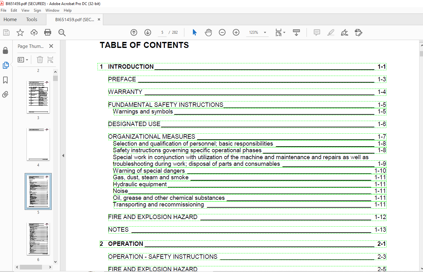
Task: Add a comment with sticky note icon
Action: coord(317,32)
